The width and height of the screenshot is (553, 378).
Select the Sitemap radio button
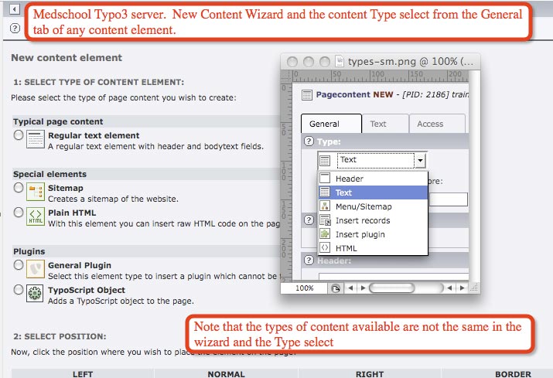click(x=19, y=188)
